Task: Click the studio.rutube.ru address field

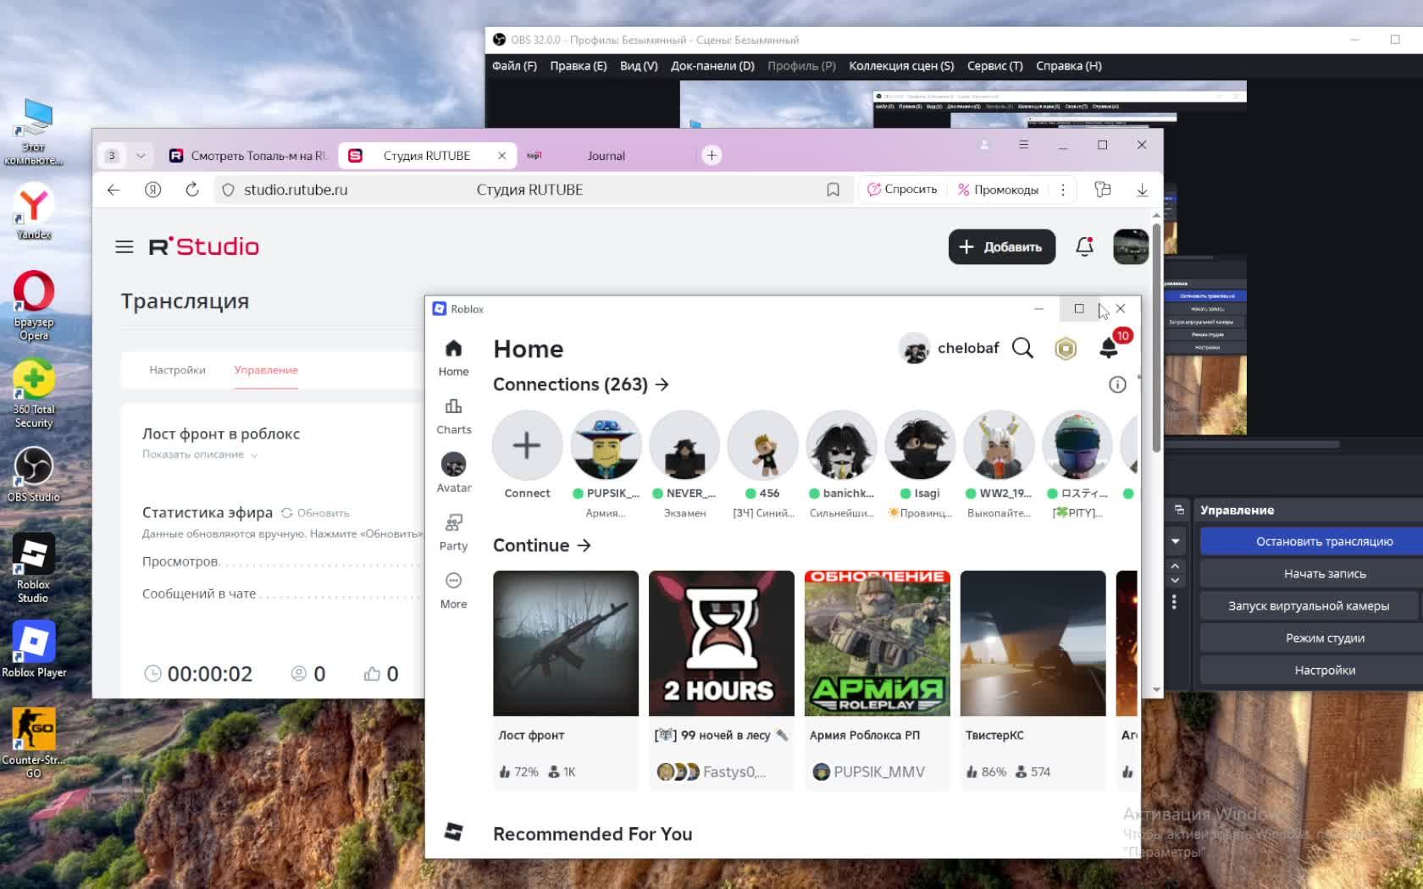Action: point(532,190)
